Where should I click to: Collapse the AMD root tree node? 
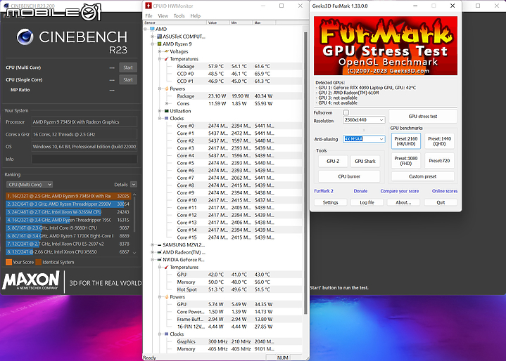tap(146, 29)
